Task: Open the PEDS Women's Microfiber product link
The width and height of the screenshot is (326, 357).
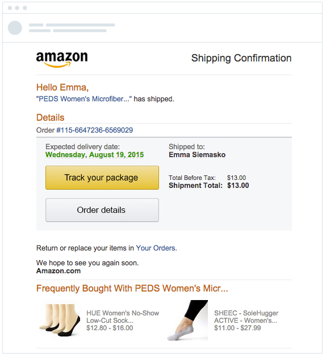Action: point(84,99)
